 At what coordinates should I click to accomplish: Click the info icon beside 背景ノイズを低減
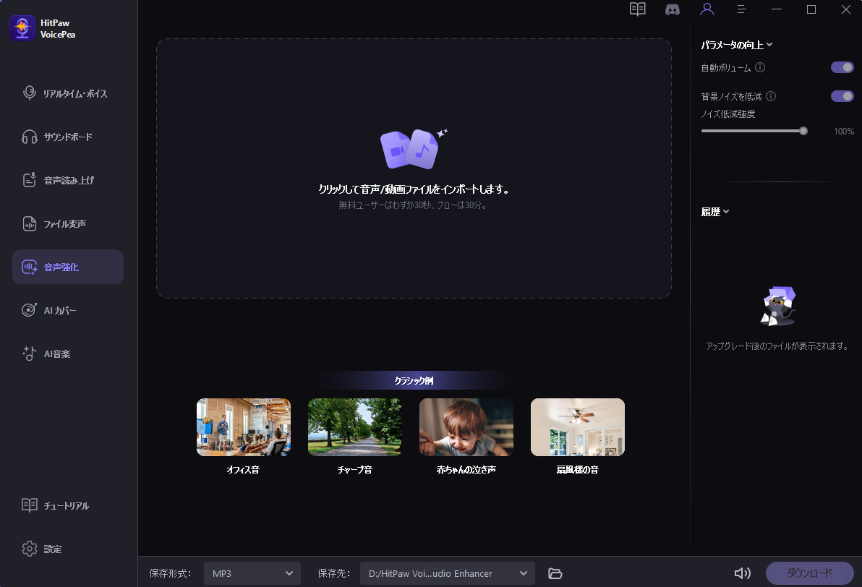tap(771, 96)
